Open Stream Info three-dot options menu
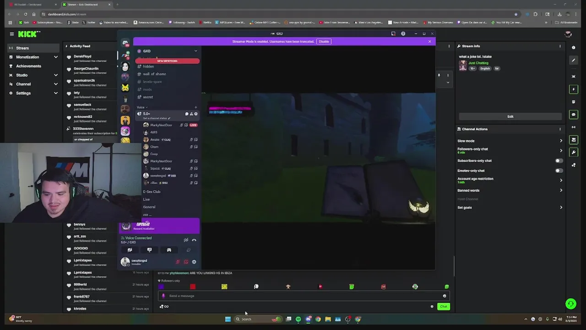 [560, 46]
